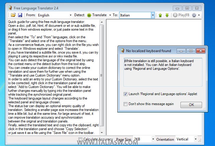Screen dimensions: 215x146
Task: Open the settings gear icon
Action: coord(194,15)
